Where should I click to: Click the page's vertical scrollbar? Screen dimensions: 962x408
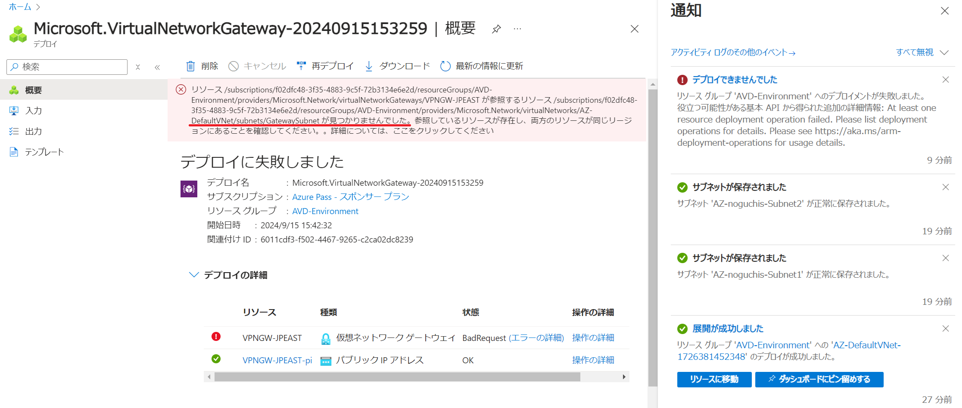[x=653, y=238]
